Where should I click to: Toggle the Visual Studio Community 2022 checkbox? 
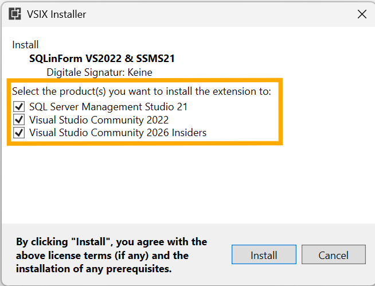click(19, 120)
